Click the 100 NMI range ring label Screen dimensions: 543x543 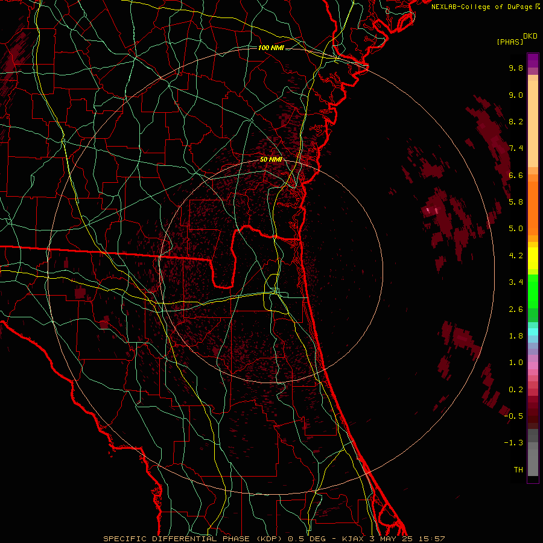pos(271,48)
